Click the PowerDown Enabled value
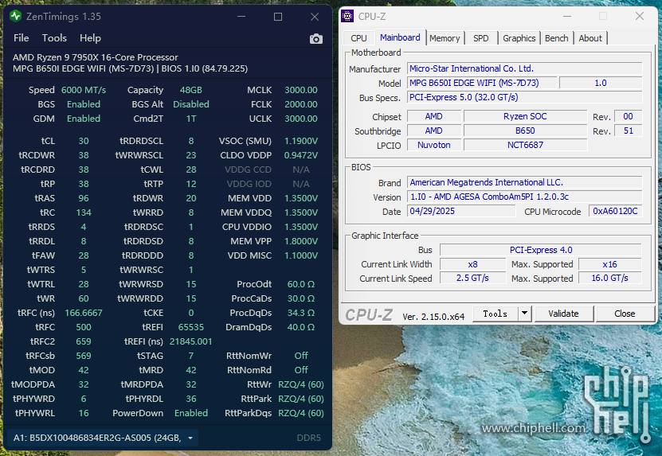 pyautogui.click(x=191, y=413)
